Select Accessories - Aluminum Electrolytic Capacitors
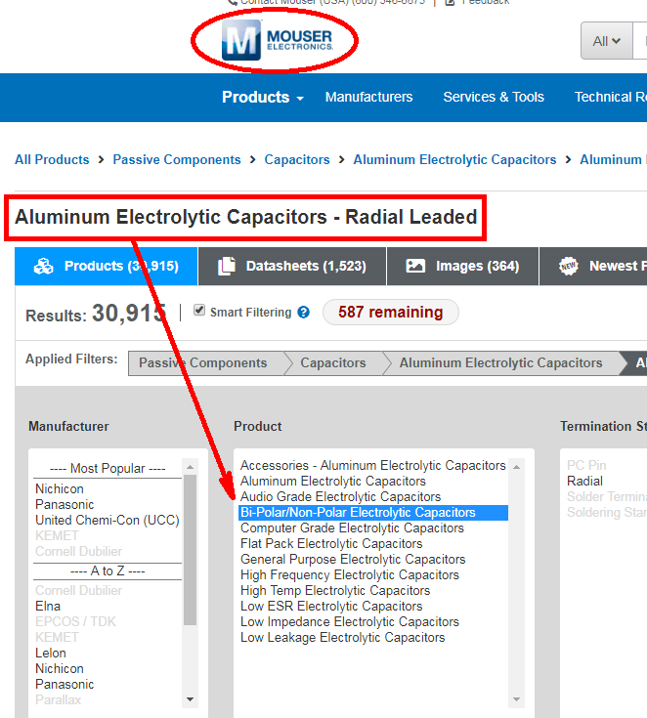Viewport: 647px width, 718px height. click(373, 466)
